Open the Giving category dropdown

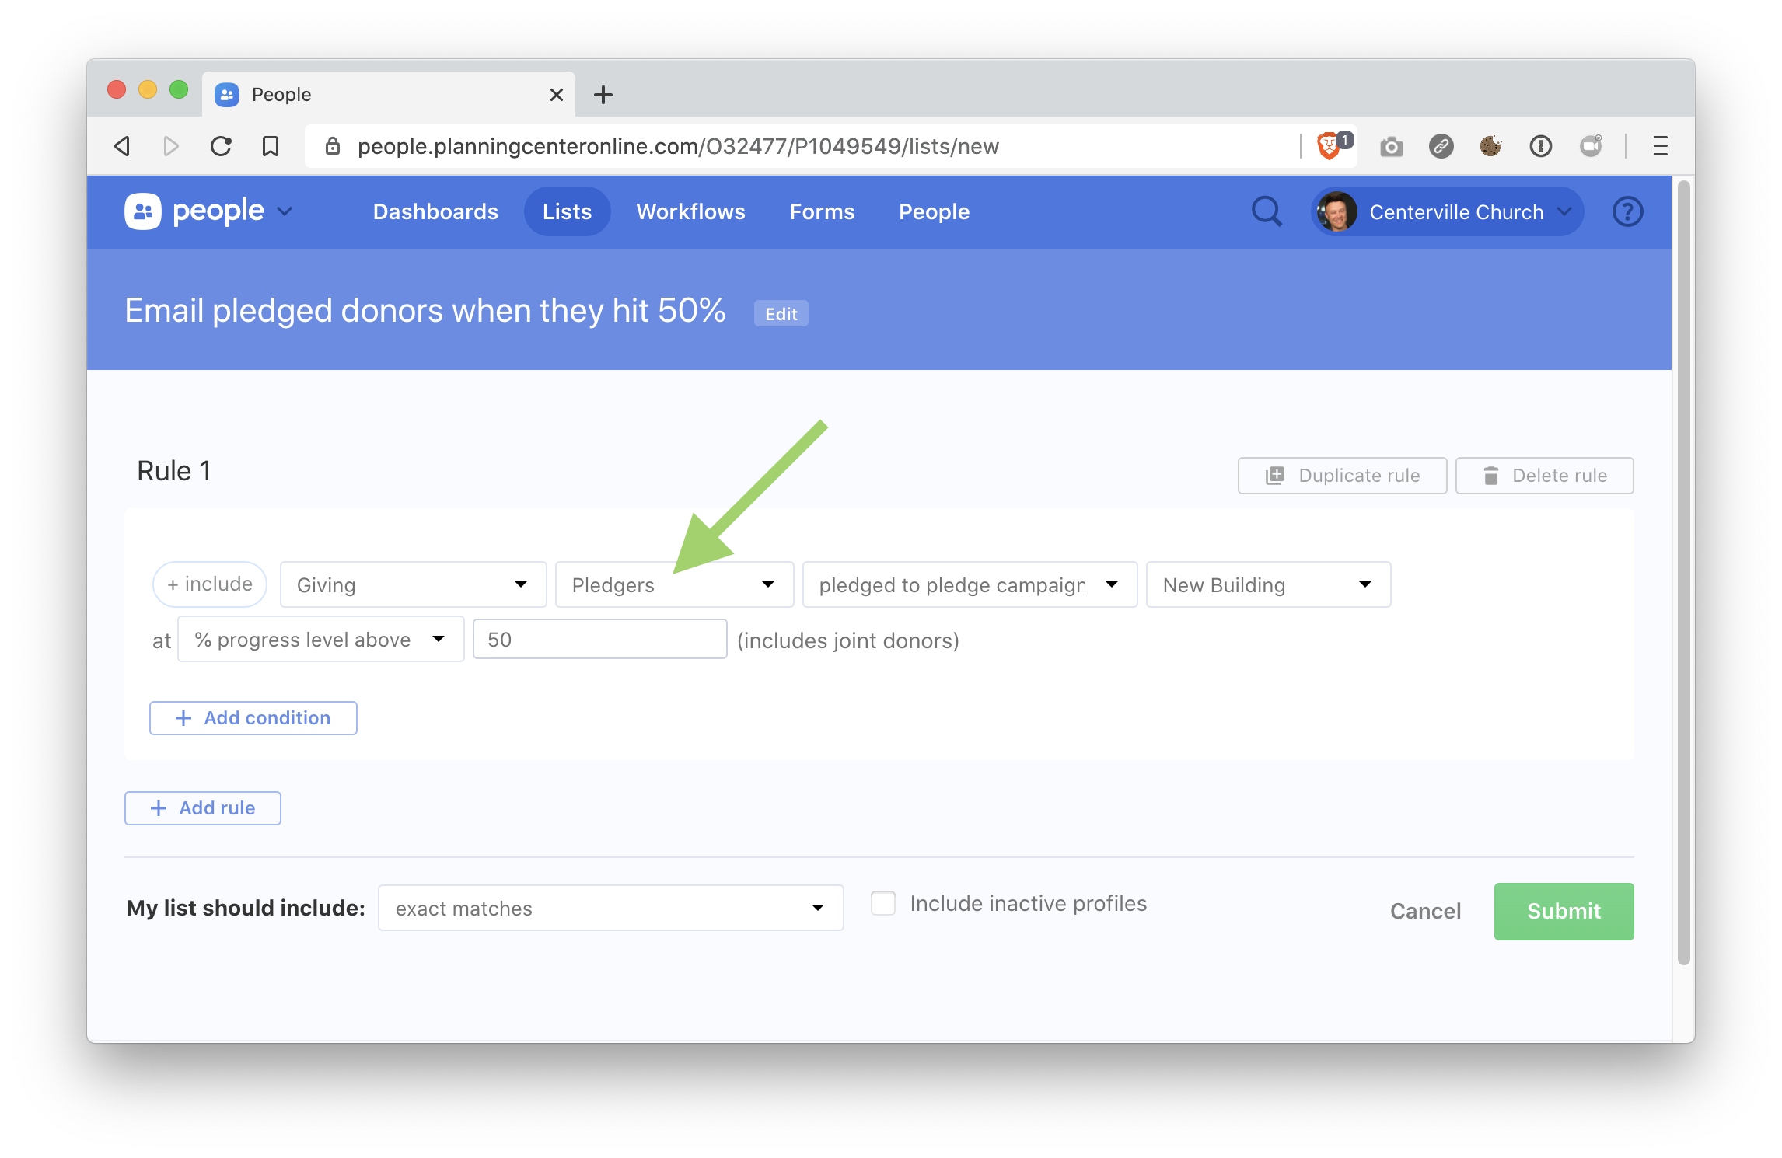coord(413,584)
